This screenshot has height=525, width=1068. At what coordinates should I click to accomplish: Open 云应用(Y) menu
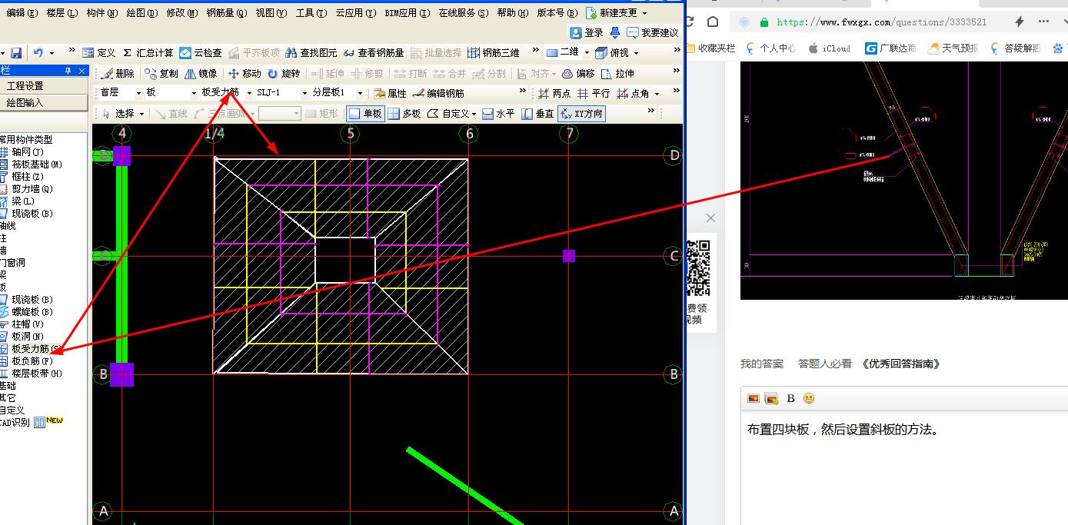coord(356,13)
